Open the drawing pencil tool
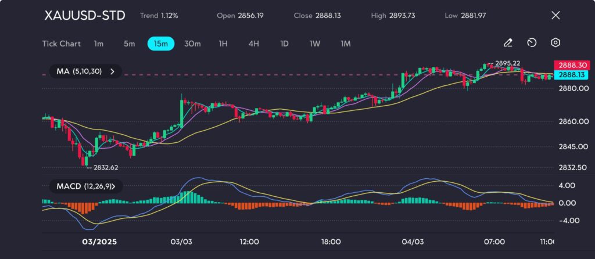The height and width of the screenshot is (259, 595). point(508,43)
